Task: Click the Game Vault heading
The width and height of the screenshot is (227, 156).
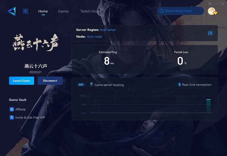Action: [18, 100]
